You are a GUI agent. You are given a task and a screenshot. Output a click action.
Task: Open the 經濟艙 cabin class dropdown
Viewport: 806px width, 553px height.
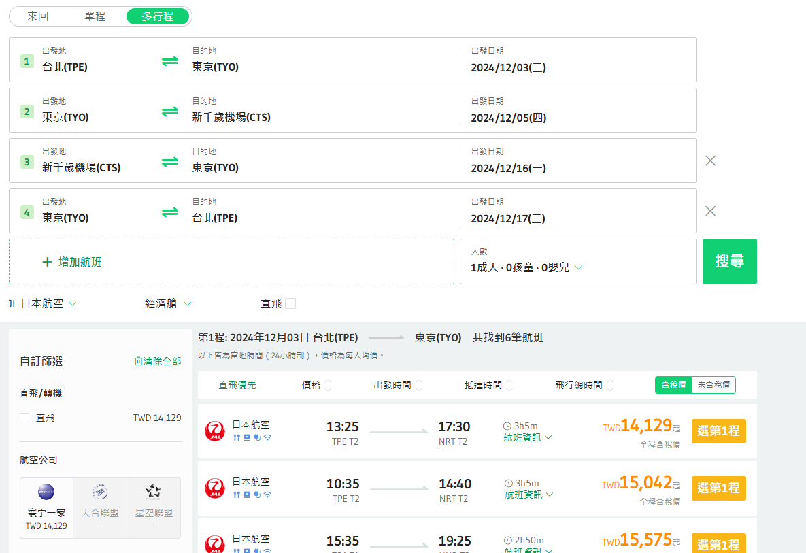[168, 304]
